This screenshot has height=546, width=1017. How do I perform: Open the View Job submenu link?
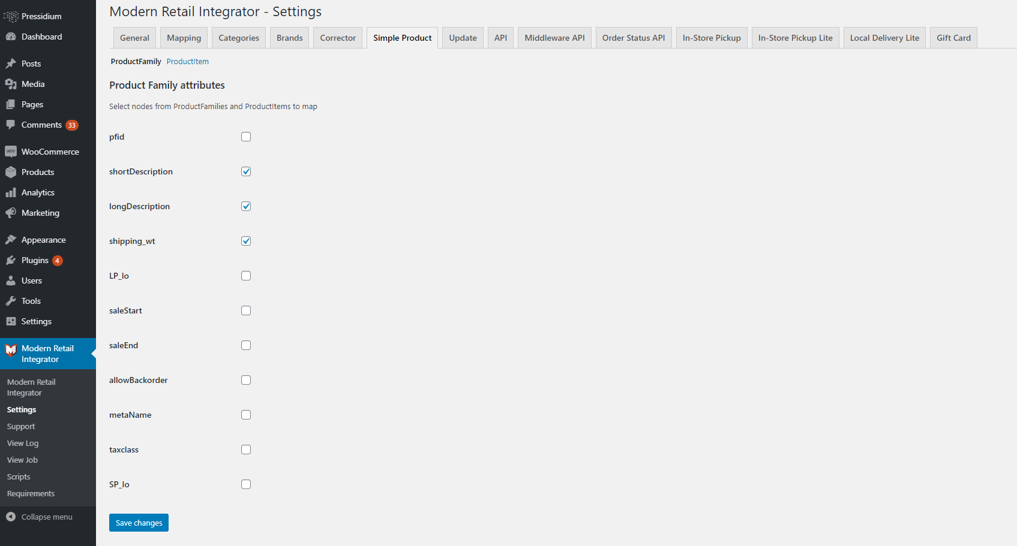[22, 460]
